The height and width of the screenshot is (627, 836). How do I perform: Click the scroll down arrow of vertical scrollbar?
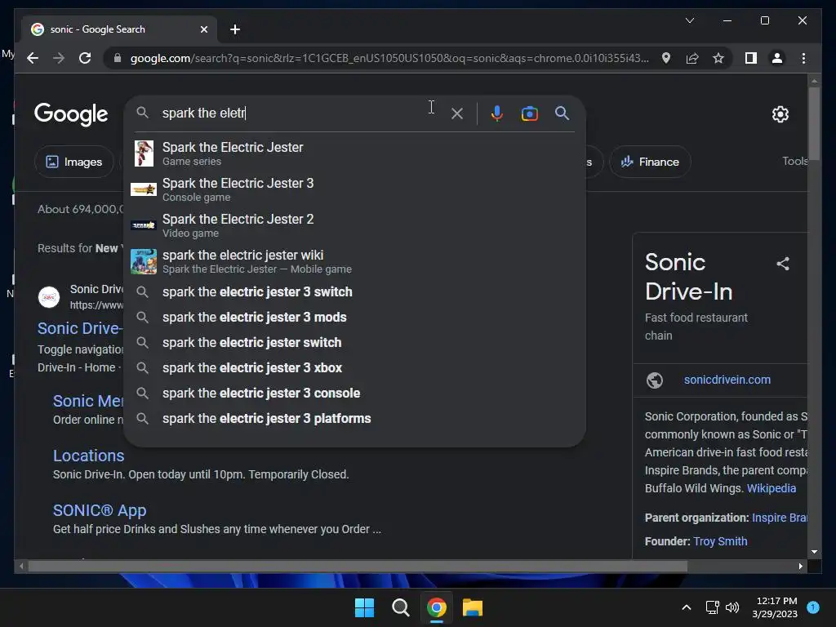814,552
